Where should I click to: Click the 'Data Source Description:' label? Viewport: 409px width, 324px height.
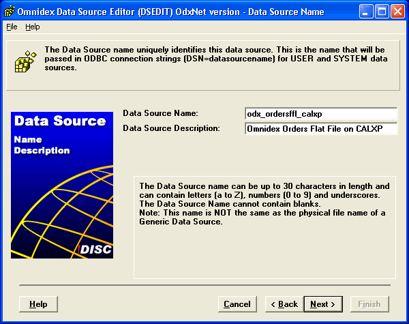point(171,128)
